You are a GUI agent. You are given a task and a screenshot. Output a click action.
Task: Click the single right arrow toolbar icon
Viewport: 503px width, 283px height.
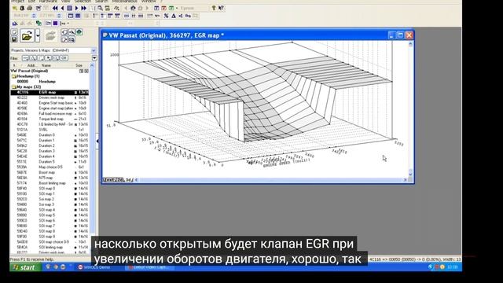point(76,8)
